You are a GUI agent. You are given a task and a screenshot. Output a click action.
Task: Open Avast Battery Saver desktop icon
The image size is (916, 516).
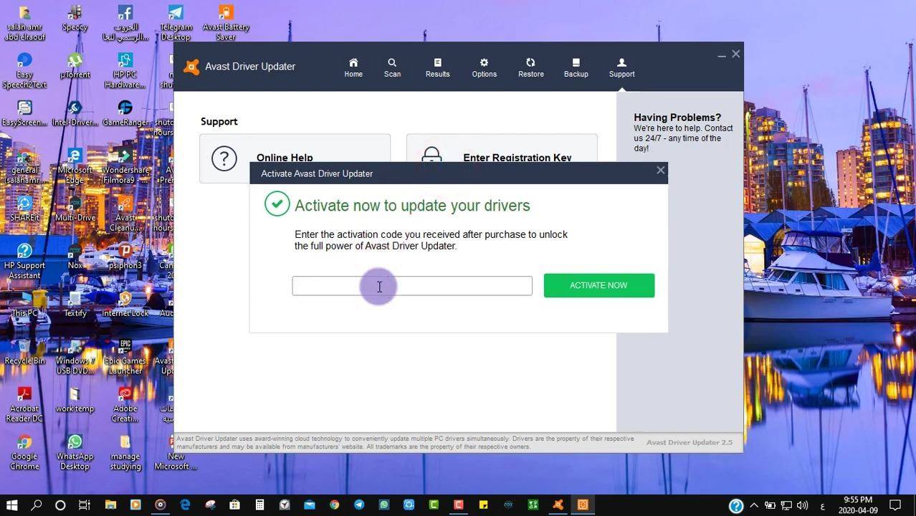(x=226, y=23)
